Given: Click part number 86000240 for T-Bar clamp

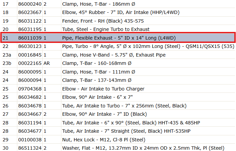Looking at the screenshot, I should [30, 4].
